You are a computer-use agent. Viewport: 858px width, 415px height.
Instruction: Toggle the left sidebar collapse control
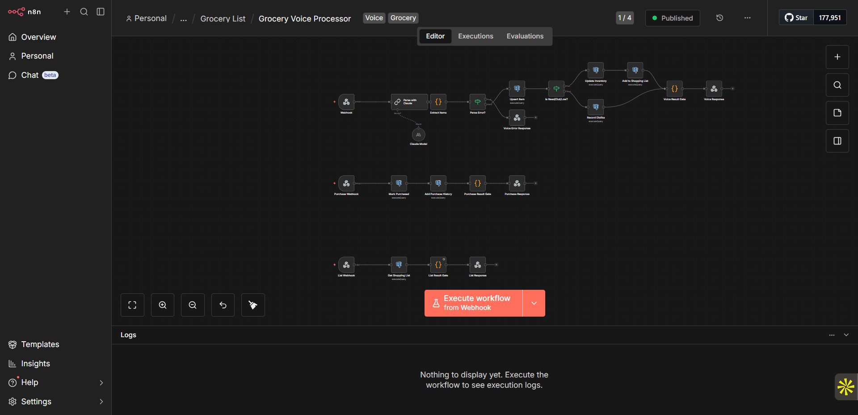[100, 12]
